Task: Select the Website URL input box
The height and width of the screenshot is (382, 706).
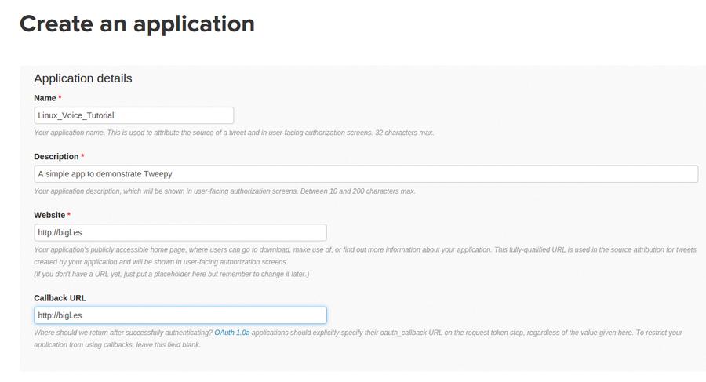Action: tap(180, 232)
